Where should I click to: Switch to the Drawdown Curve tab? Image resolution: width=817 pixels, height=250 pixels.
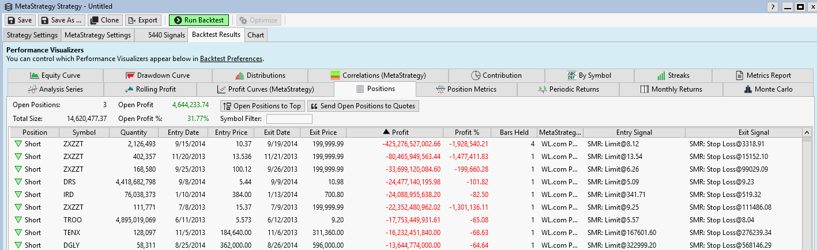tap(157, 75)
